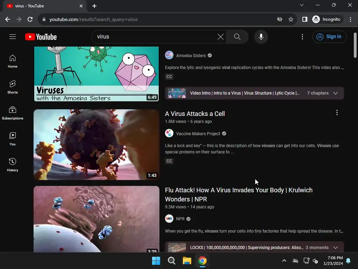Screen dimensions: 358x269
Task: Visit the Vaccine Makers Project channel name
Action: (198, 134)
